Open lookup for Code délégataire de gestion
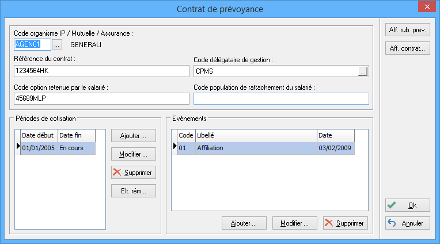 pos(363,71)
